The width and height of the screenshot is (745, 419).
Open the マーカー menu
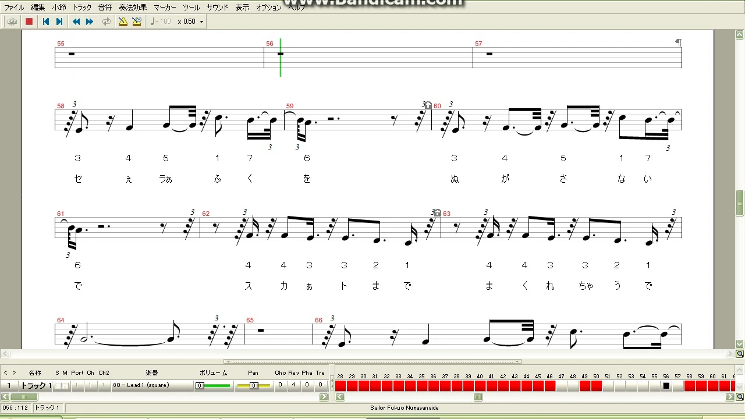[165, 8]
